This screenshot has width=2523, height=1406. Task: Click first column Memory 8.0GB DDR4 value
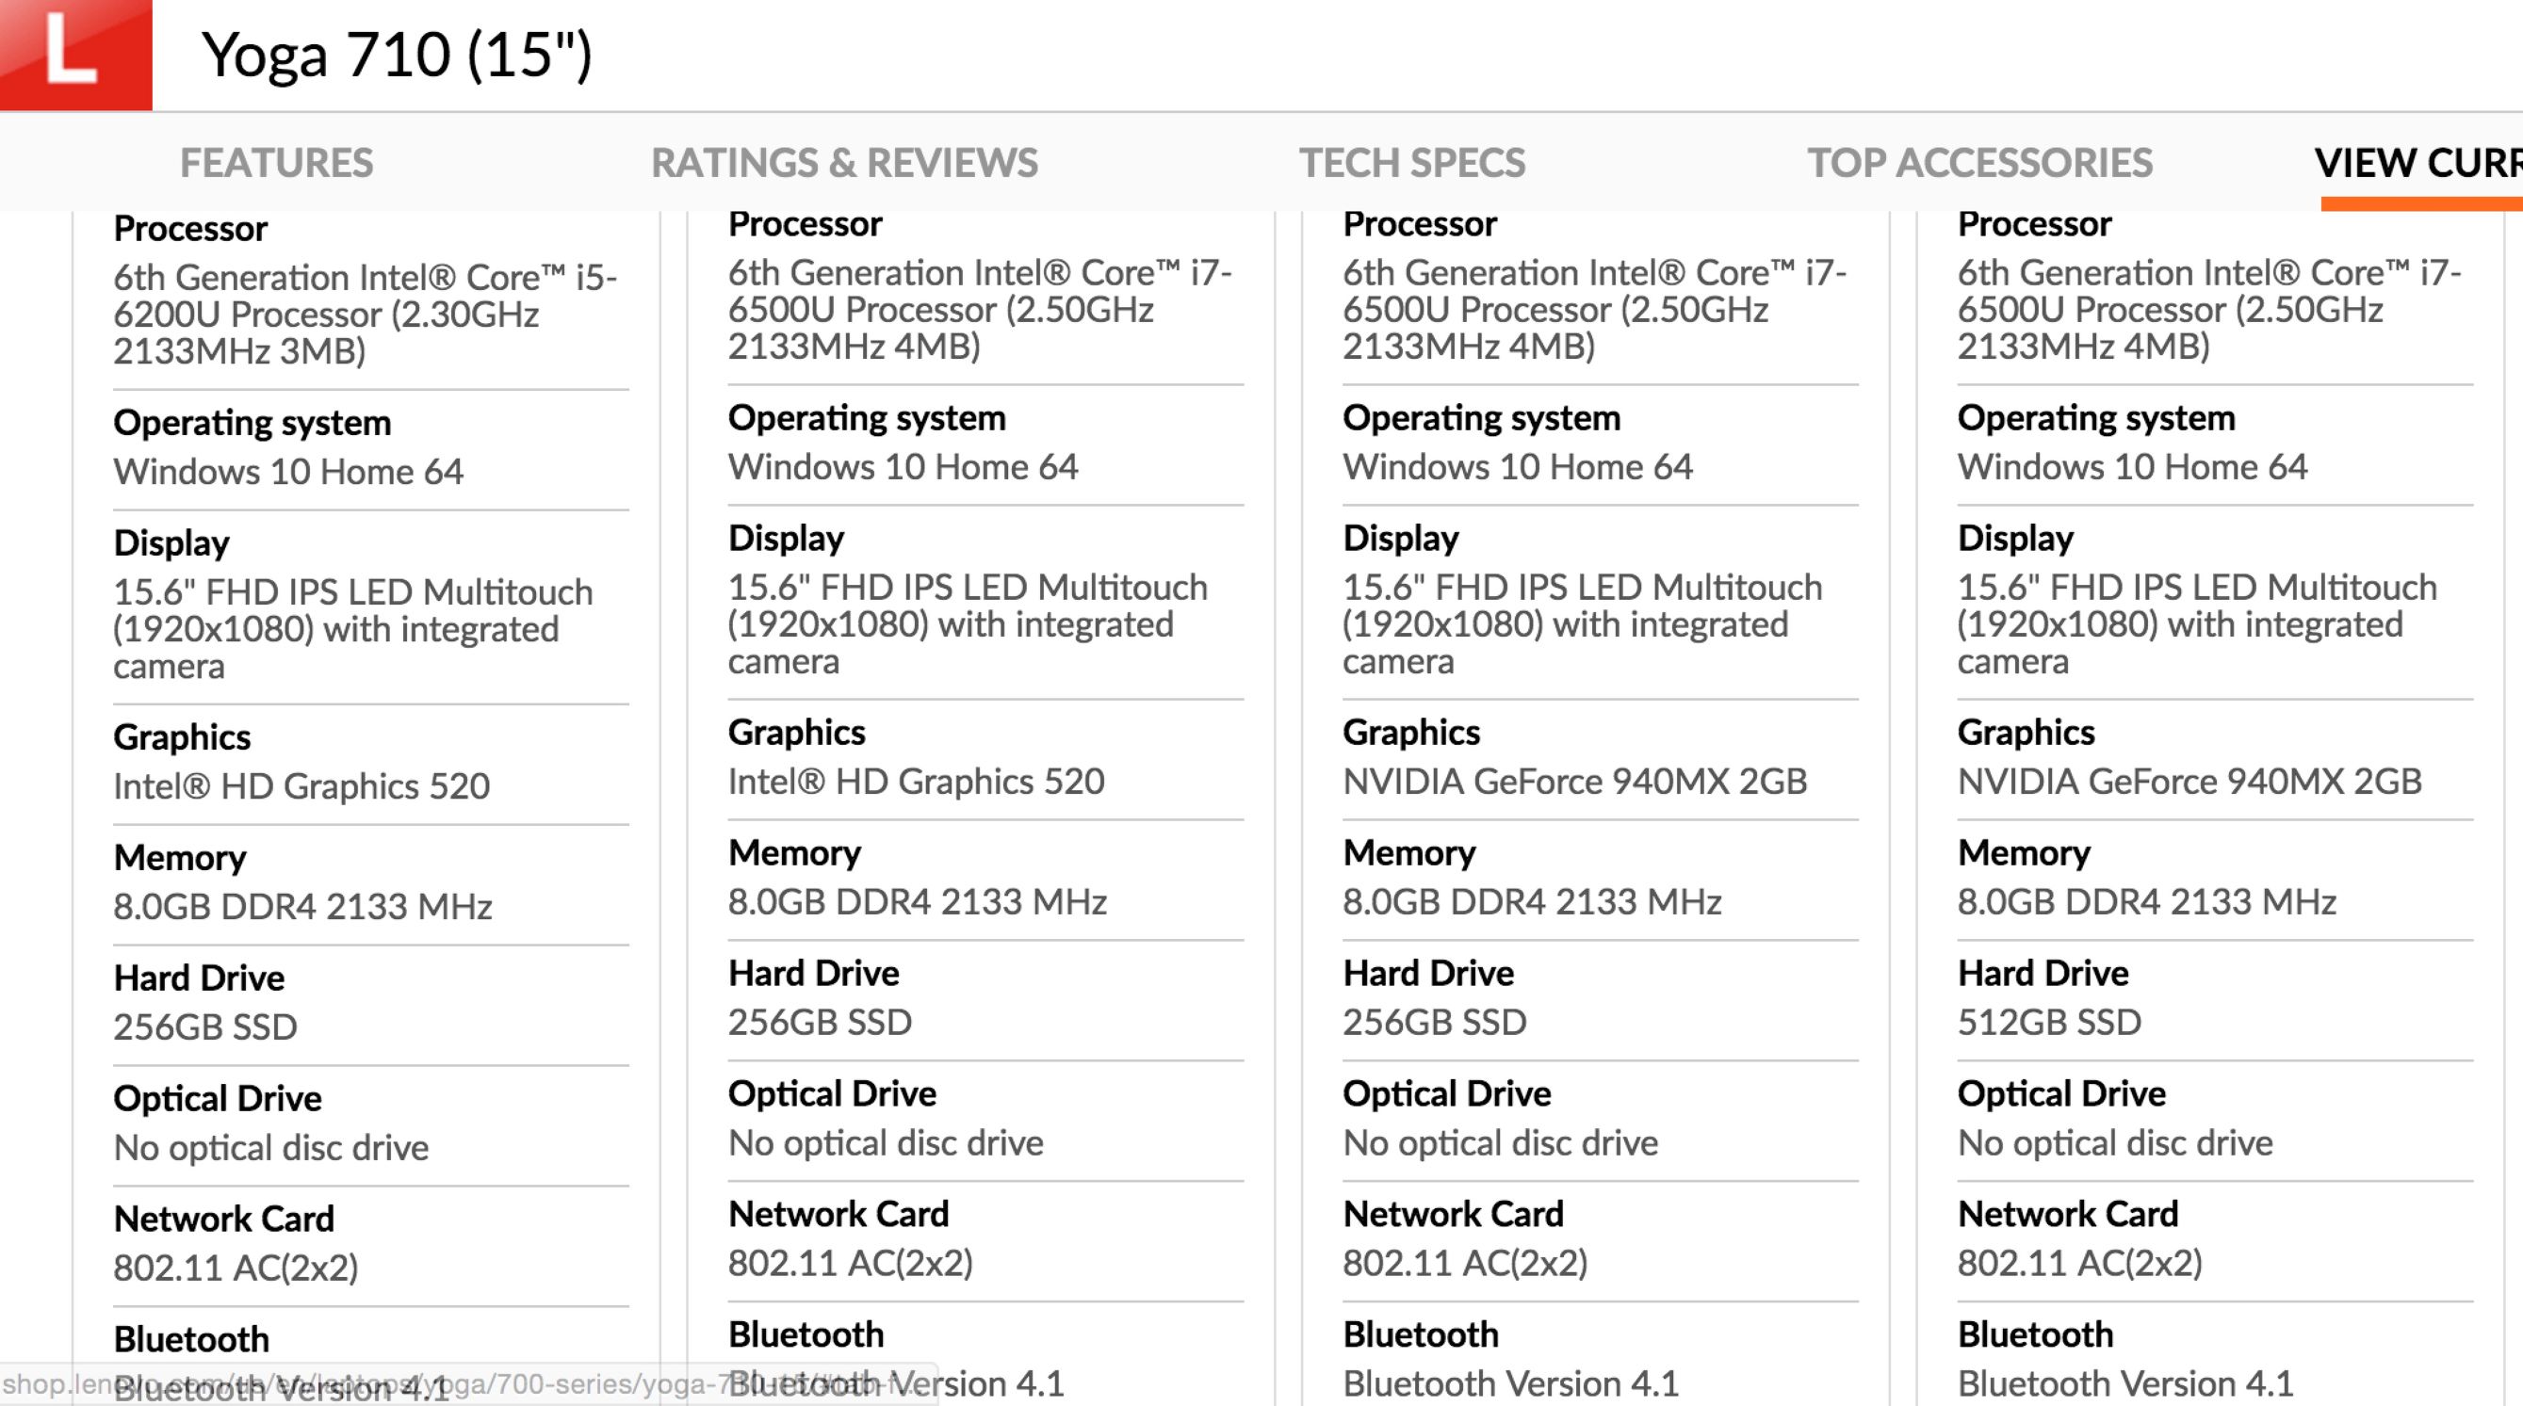pyautogui.click(x=302, y=907)
